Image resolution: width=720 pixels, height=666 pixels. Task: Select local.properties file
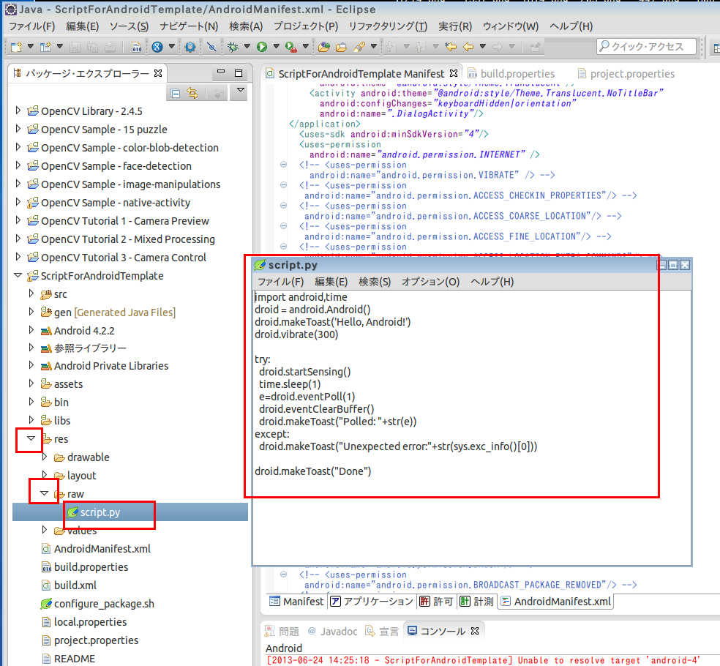click(91, 622)
